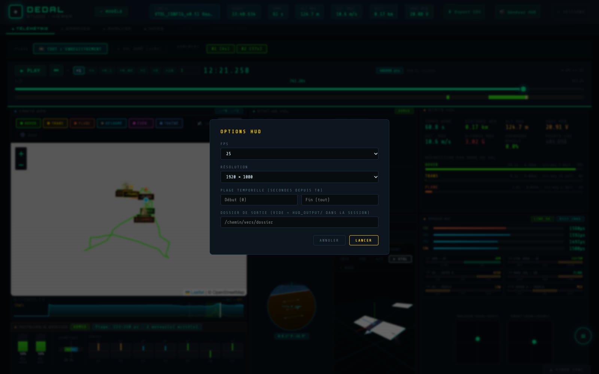Click the Début (0) start time field

tap(259, 200)
